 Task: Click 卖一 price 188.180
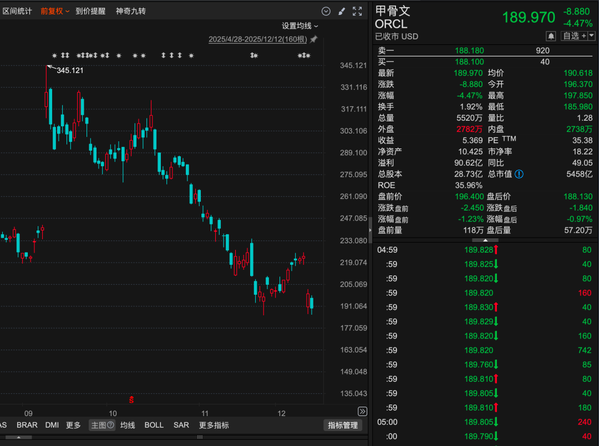(x=469, y=50)
